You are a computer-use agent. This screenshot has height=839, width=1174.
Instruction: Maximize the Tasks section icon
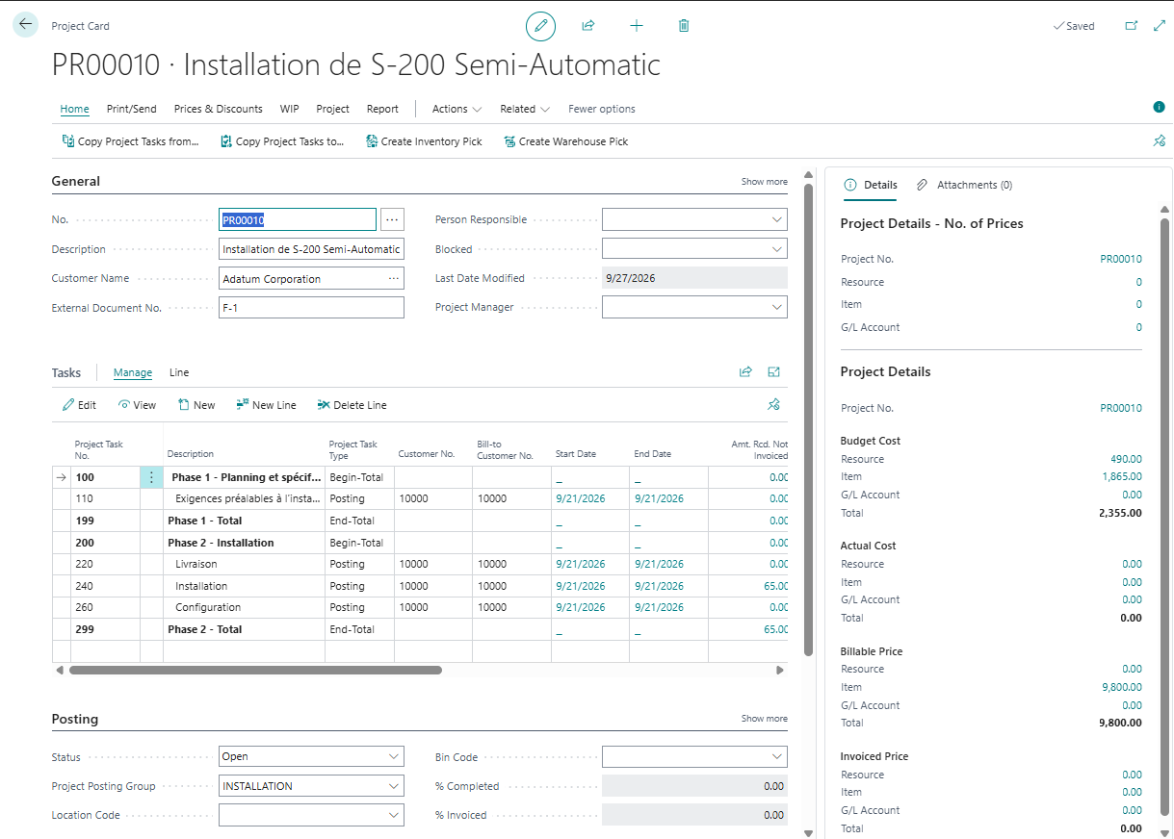774,372
